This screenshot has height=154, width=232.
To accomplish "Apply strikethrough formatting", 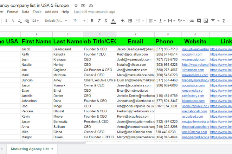I will pos(106,21).
